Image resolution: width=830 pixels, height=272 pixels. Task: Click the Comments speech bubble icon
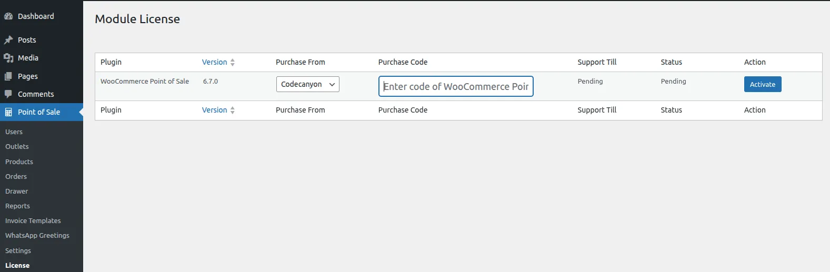click(8, 94)
